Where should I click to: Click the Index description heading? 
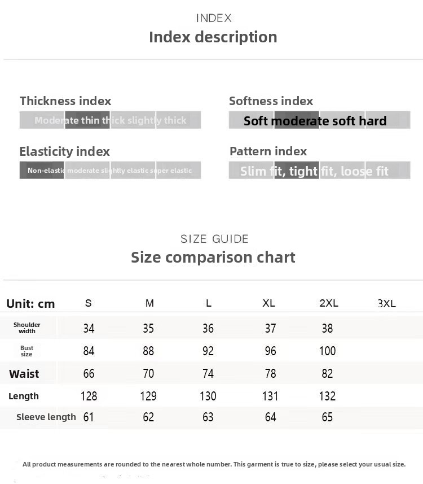213,37
